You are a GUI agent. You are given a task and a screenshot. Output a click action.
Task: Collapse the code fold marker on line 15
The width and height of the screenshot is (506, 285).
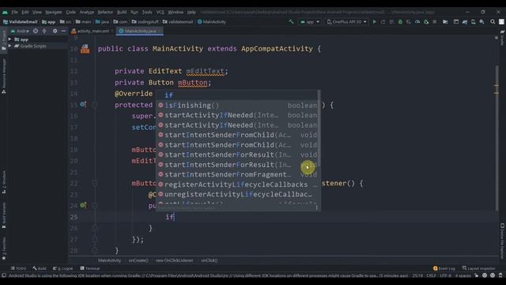[95, 104]
